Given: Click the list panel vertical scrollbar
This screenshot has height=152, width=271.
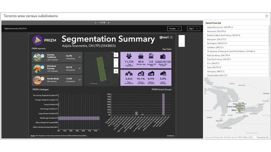Looking at the screenshot, I should click(269, 36).
